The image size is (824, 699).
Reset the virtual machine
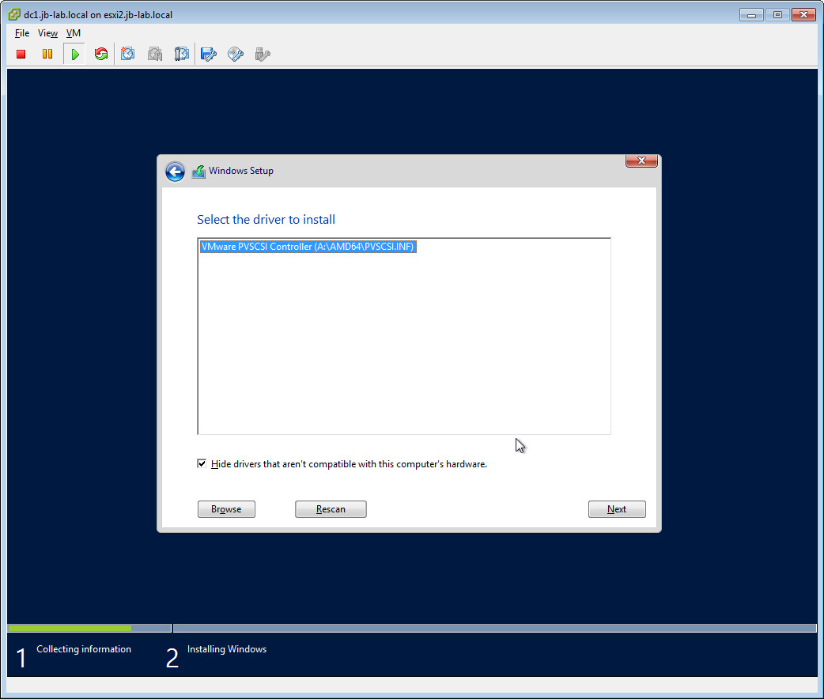click(101, 55)
